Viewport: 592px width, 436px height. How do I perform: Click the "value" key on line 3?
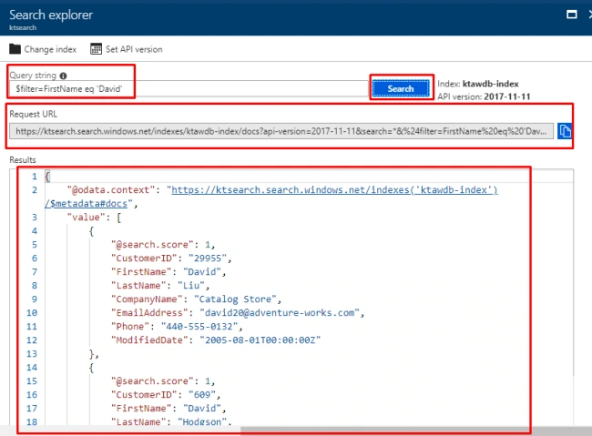(87, 218)
